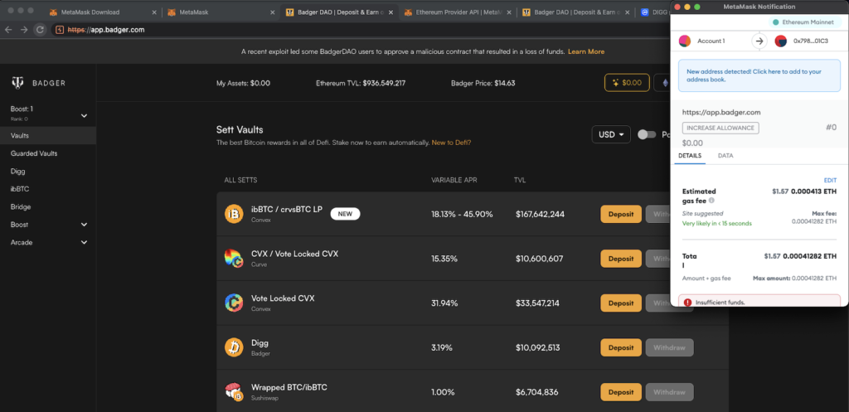This screenshot has width=849, height=412.
Task: Reload the page with the refresh icon
Action: (40, 30)
